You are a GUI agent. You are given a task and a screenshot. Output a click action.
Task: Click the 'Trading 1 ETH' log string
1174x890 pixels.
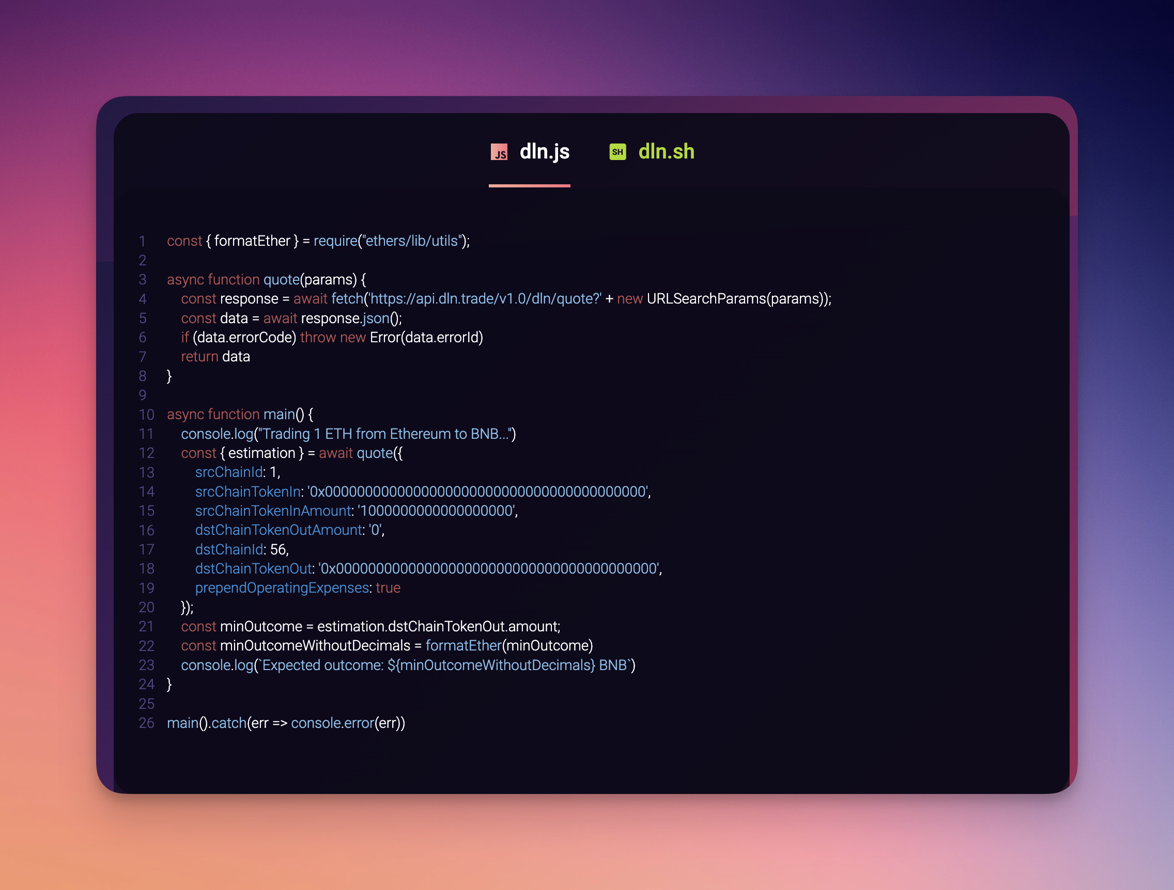[x=384, y=434]
